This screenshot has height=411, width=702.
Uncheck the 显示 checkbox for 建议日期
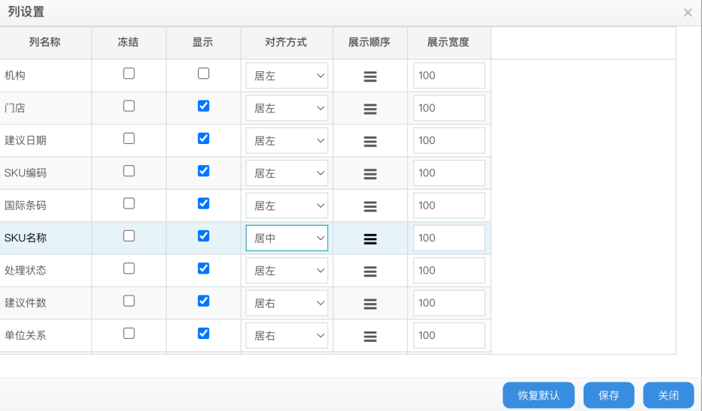point(204,138)
